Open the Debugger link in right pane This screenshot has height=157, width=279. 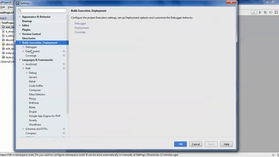coord(80,24)
